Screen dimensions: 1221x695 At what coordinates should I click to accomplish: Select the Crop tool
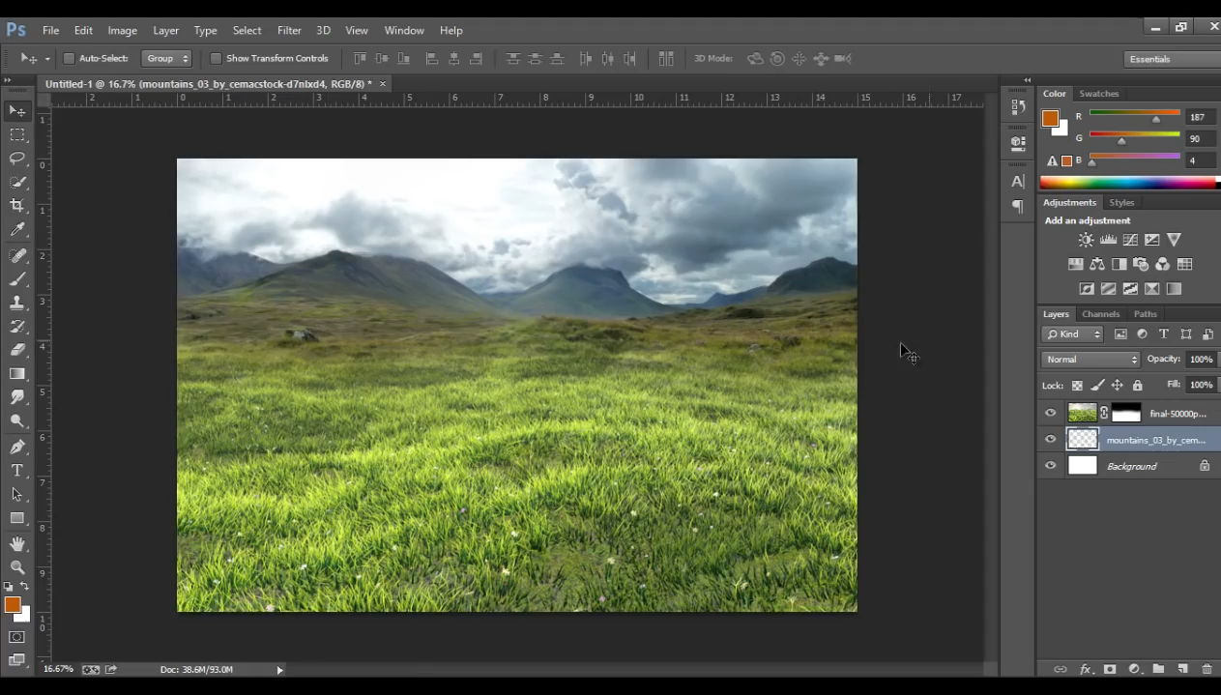click(17, 206)
